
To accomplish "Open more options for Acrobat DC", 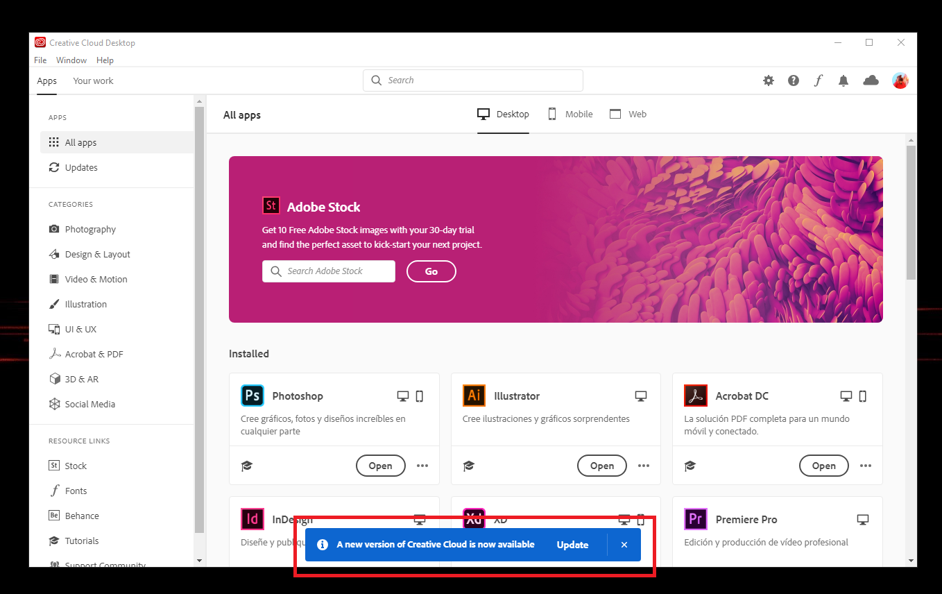I will [865, 466].
